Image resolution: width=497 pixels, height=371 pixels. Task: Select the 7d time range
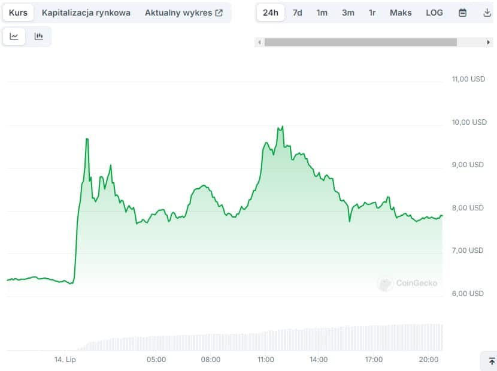297,13
